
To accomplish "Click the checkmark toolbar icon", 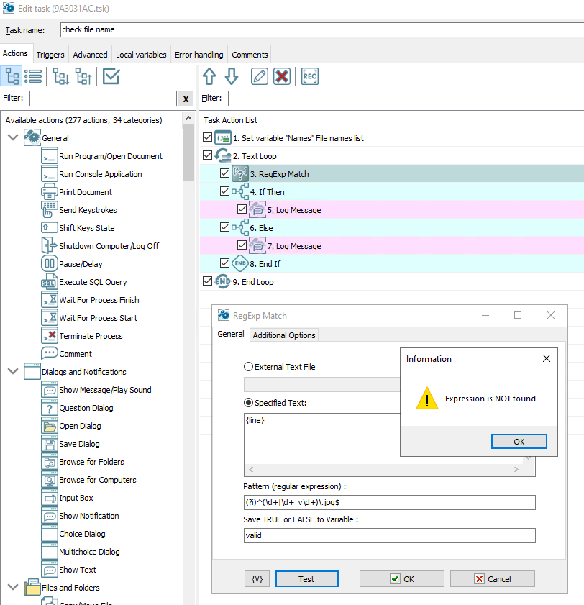I will click(x=110, y=76).
